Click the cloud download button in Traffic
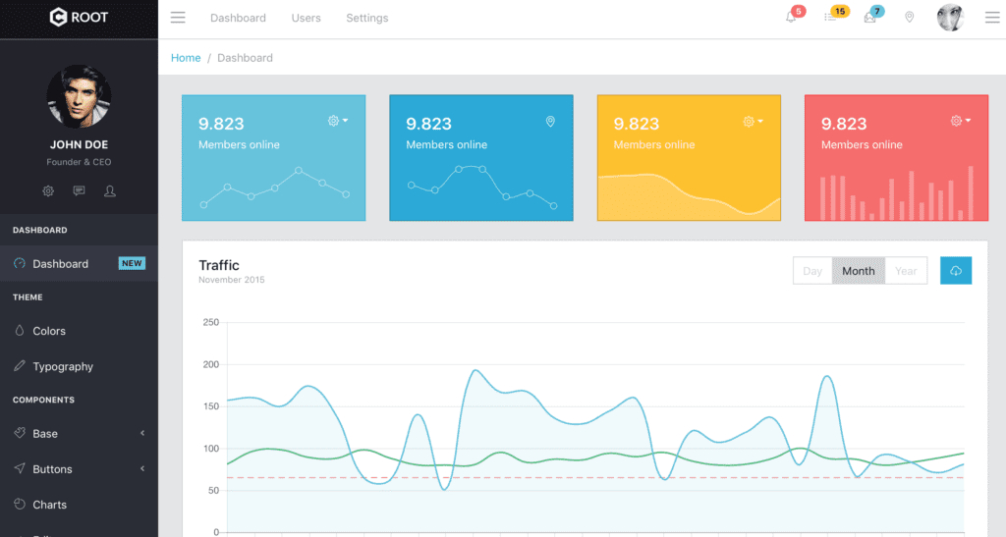 956,271
